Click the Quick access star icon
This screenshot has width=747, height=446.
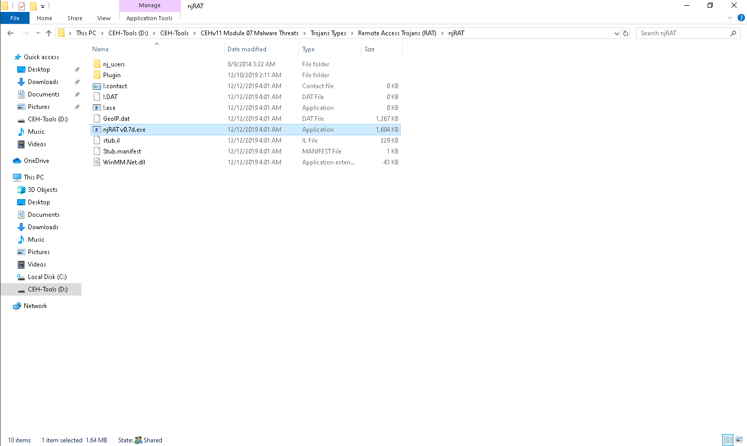click(x=17, y=57)
